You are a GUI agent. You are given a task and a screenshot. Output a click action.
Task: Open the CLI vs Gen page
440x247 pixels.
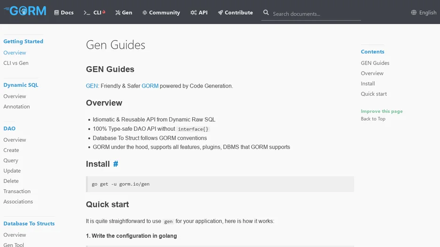click(16, 63)
